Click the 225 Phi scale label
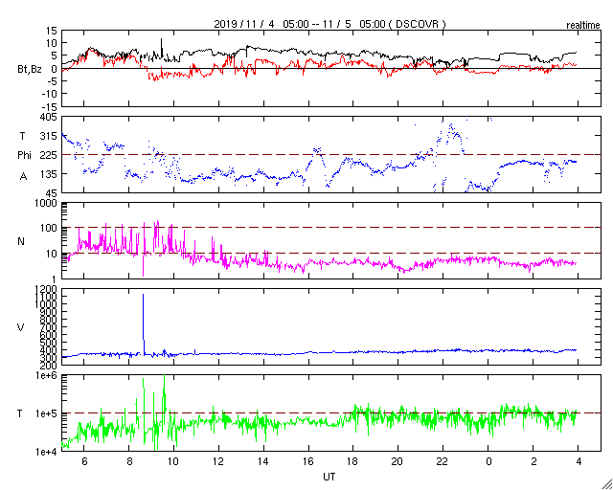The width and height of the screenshot is (613, 490). coord(48,155)
